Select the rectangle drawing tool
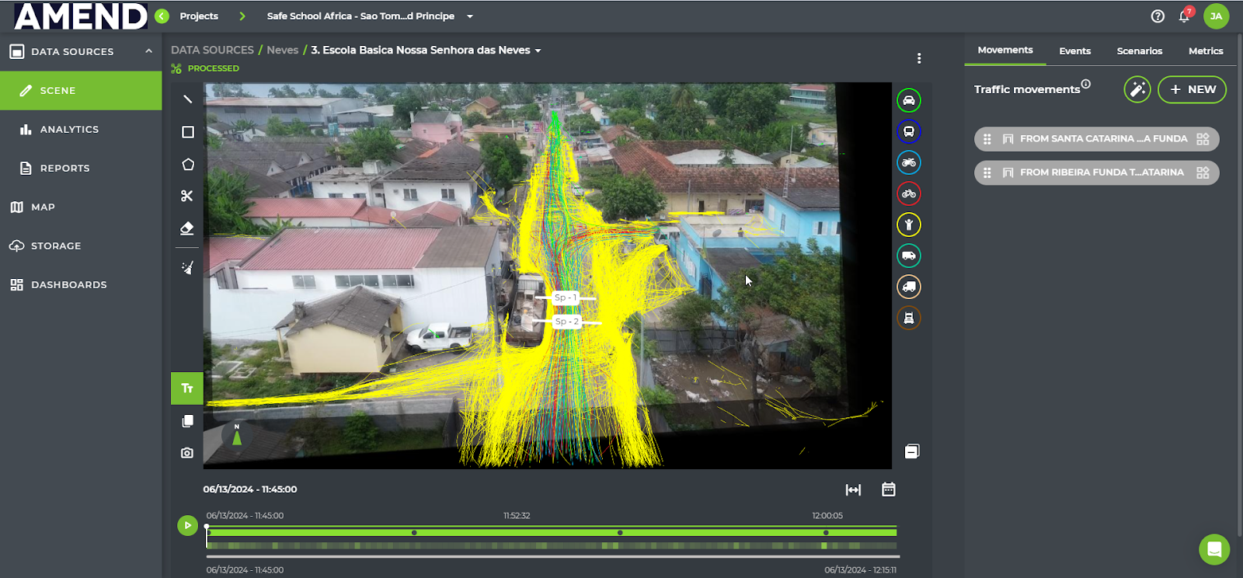Viewport: 1243px width, 578px height. (187, 132)
